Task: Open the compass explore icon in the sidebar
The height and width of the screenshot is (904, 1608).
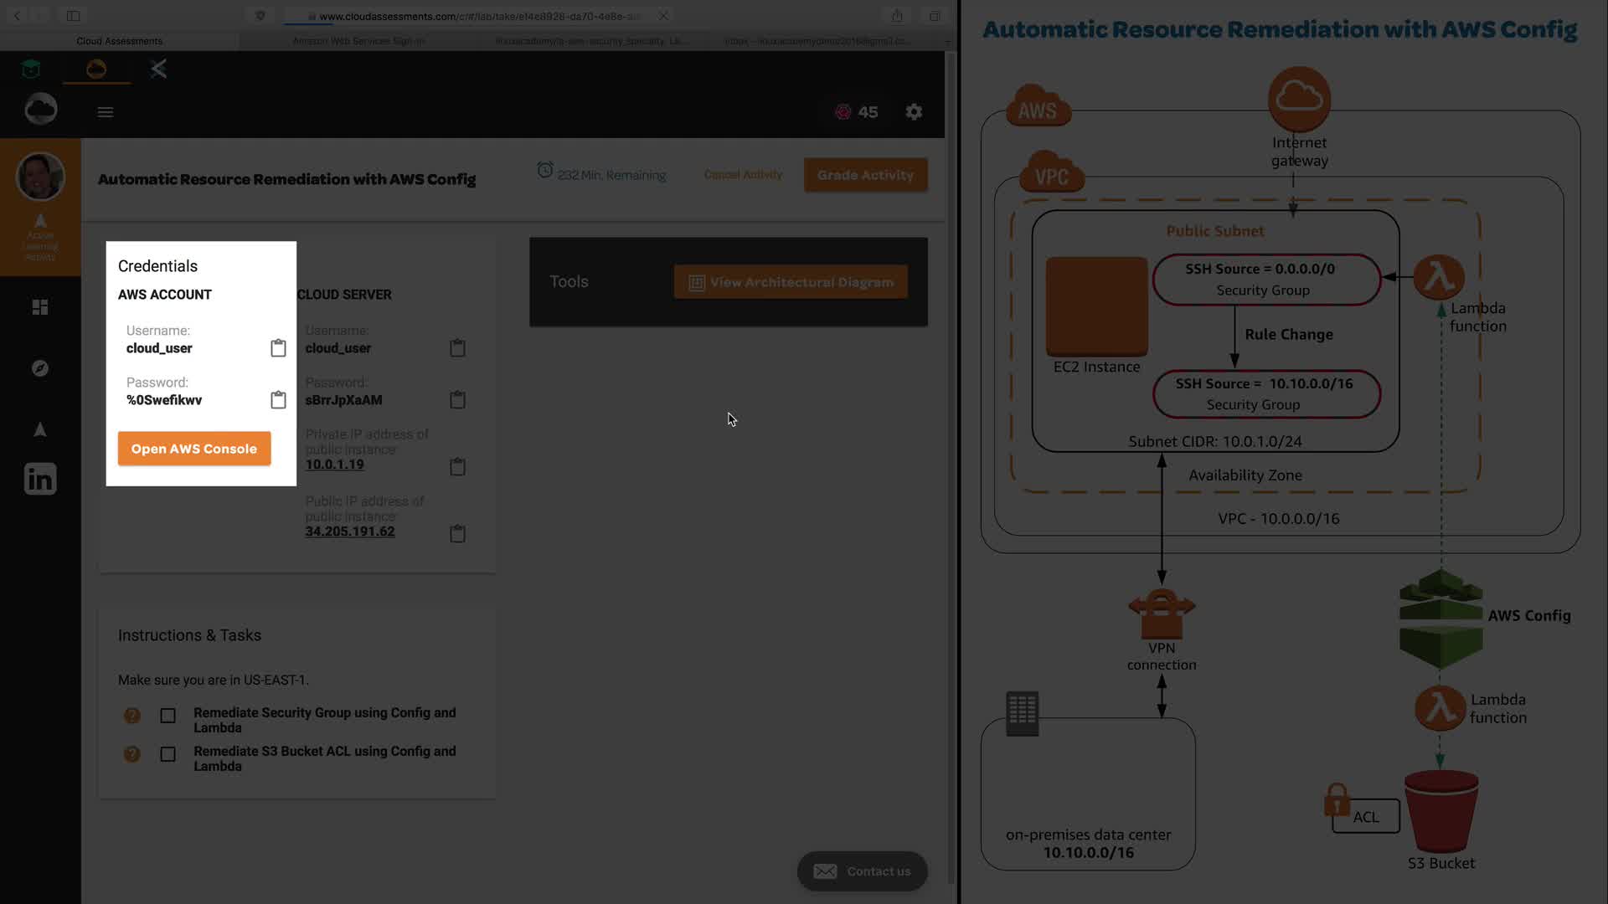Action: [40, 368]
